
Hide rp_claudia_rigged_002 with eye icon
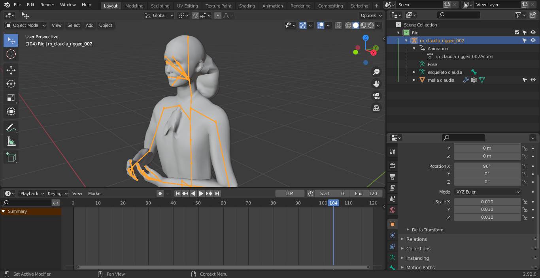tap(533, 40)
